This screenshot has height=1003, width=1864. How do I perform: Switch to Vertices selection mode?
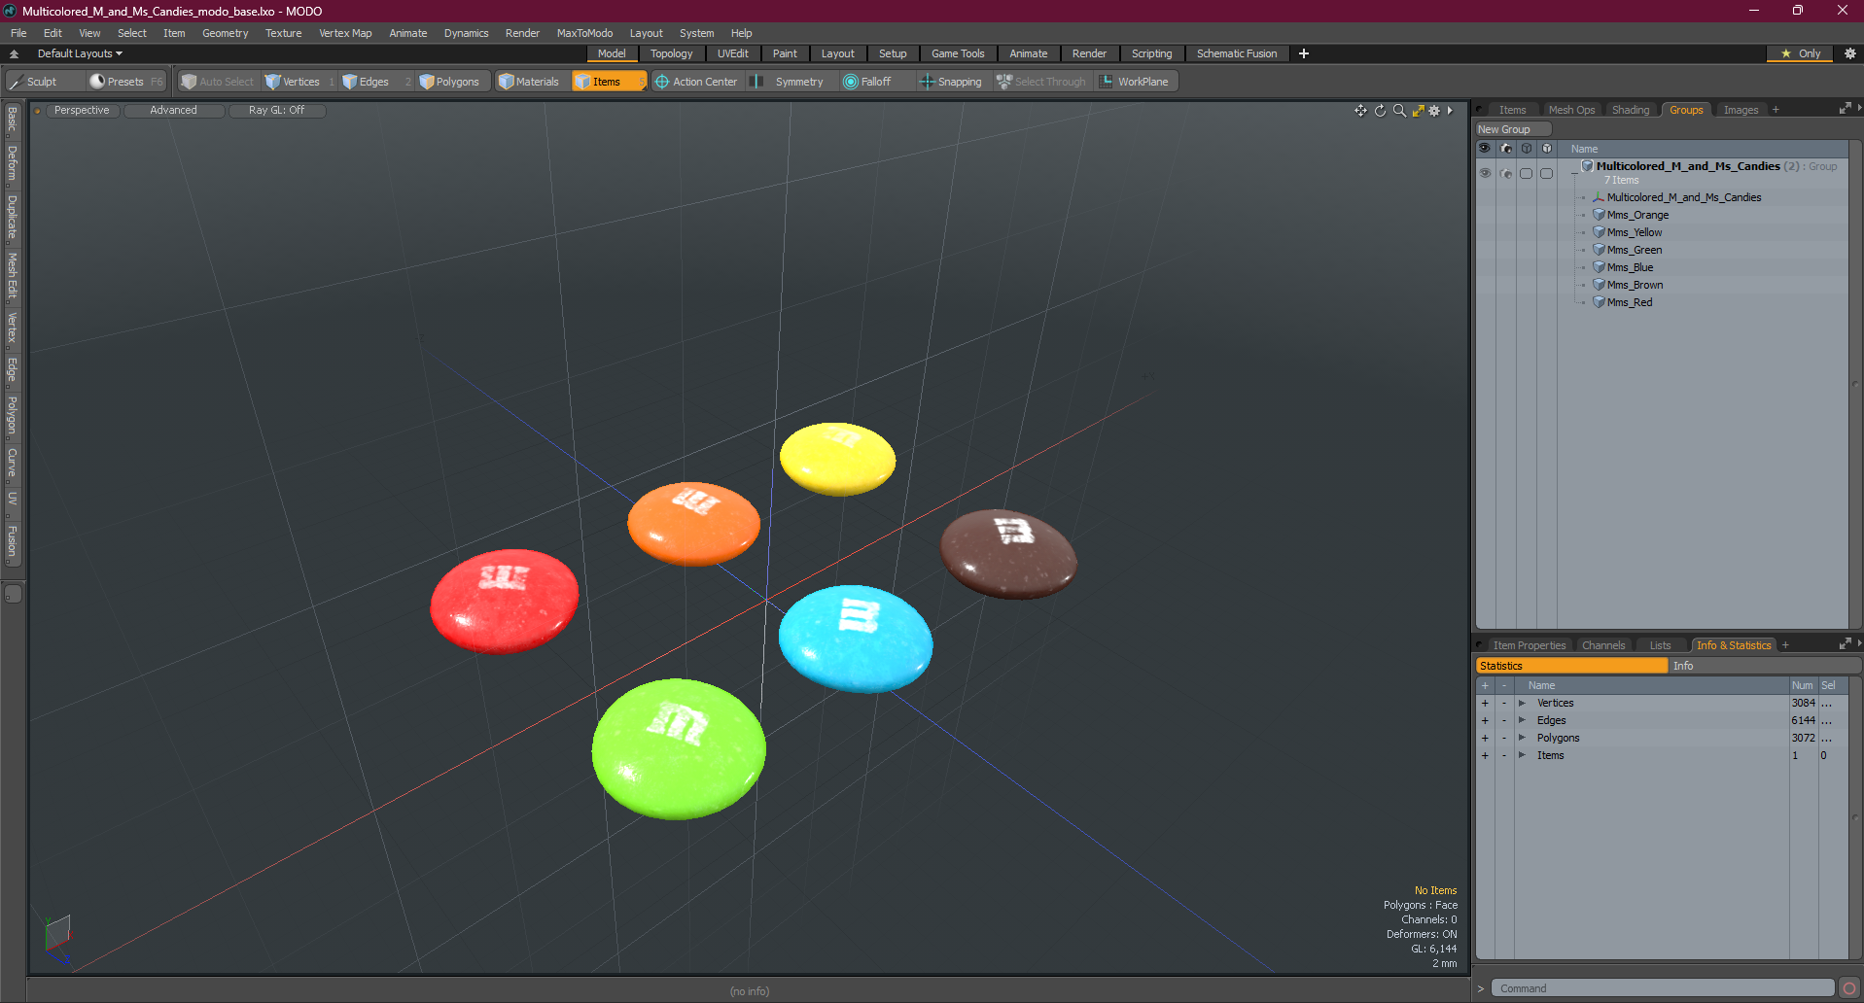(x=299, y=82)
